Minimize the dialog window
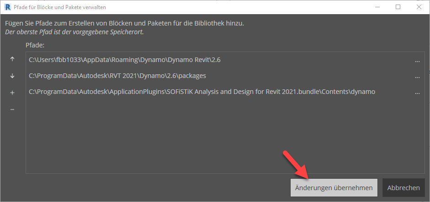430x202 pixels. 377,7
